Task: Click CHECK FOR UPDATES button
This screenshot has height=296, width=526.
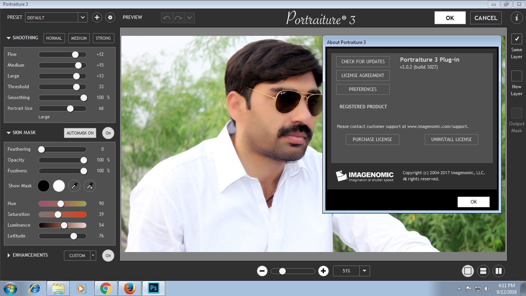Action: click(363, 62)
